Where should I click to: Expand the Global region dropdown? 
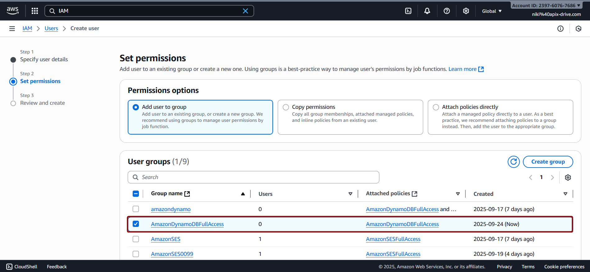(492, 11)
